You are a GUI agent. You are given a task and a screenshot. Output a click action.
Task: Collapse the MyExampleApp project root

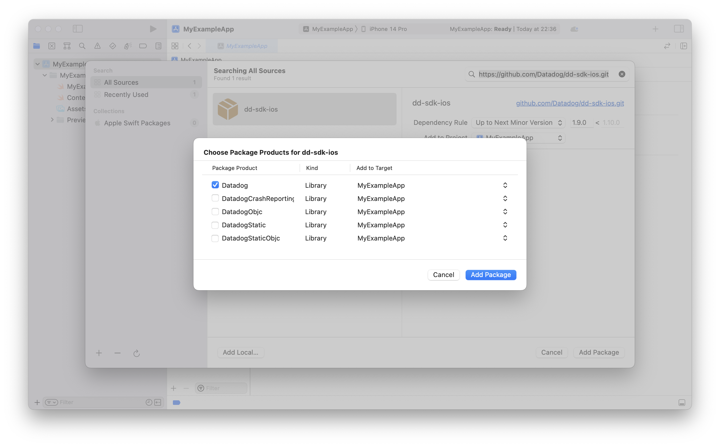[x=38, y=64]
